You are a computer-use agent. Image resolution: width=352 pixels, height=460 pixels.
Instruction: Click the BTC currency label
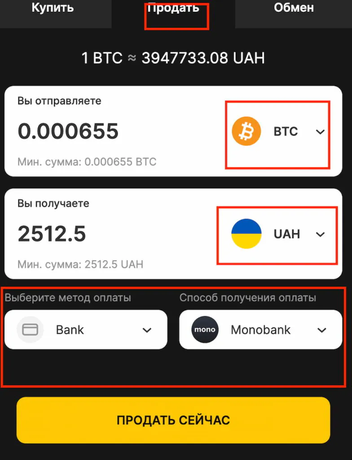[286, 132]
